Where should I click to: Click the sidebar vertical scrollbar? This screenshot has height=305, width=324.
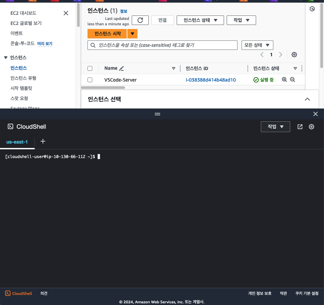click(78, 15)
